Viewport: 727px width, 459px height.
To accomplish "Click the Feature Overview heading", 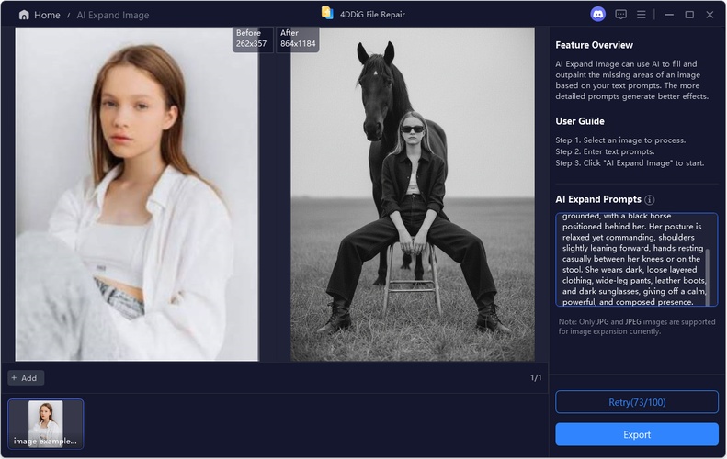I will click(x=594, y=45).
